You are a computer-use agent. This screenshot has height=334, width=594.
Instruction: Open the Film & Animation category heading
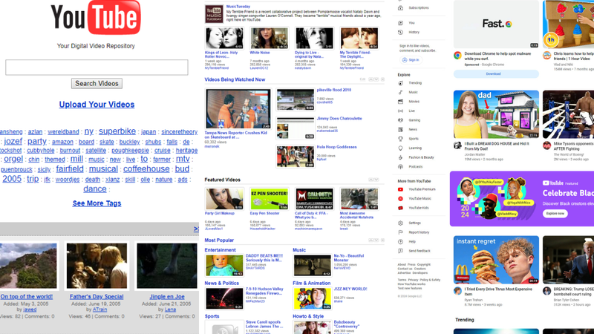click(311, 284)
